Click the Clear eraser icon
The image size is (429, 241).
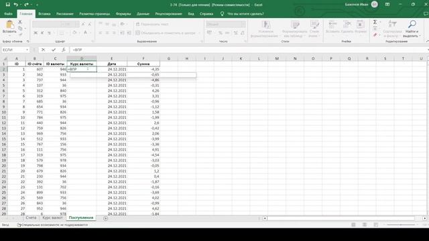click(x=375, y=35)
